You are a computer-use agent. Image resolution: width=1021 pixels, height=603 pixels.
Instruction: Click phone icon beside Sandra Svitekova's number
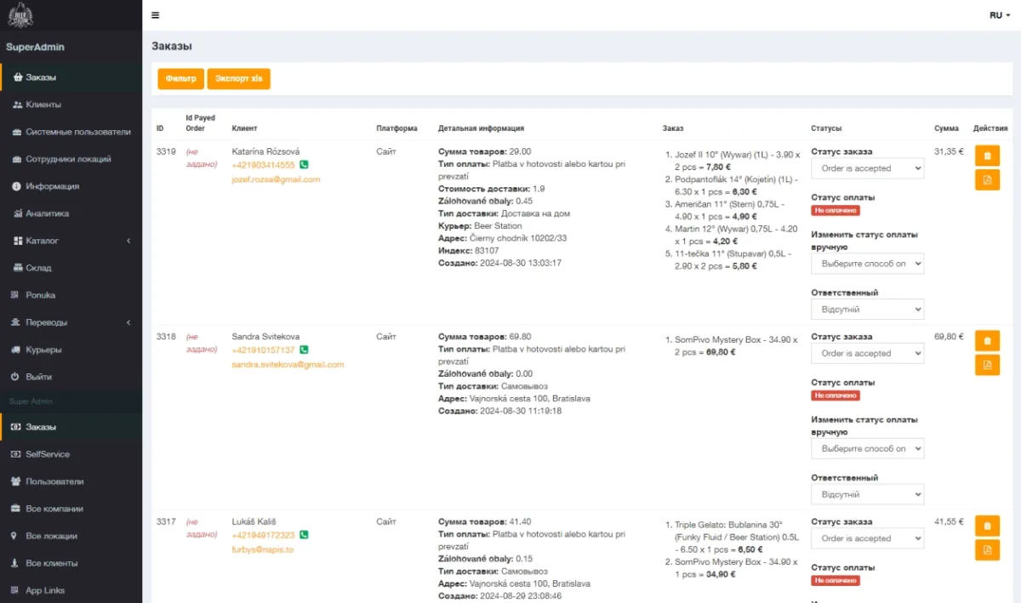coord(304,350)
